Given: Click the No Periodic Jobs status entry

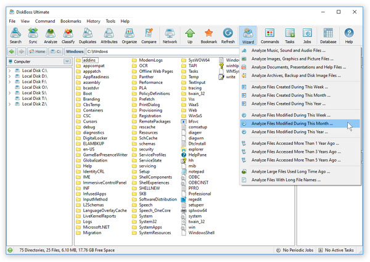Looking at the screenshot, I should 295,250.
